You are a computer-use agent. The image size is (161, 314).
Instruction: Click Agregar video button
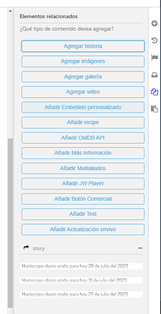[83, 92]
